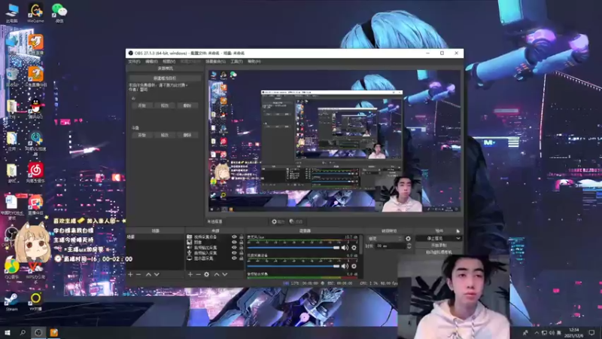Screen dimensions: 602x339
Task: Hide the 音频输入采集 source with its eye icon
Action: 234,253
